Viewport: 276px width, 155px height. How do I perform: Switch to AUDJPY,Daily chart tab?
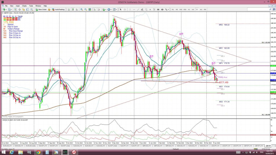pos(112,146)
